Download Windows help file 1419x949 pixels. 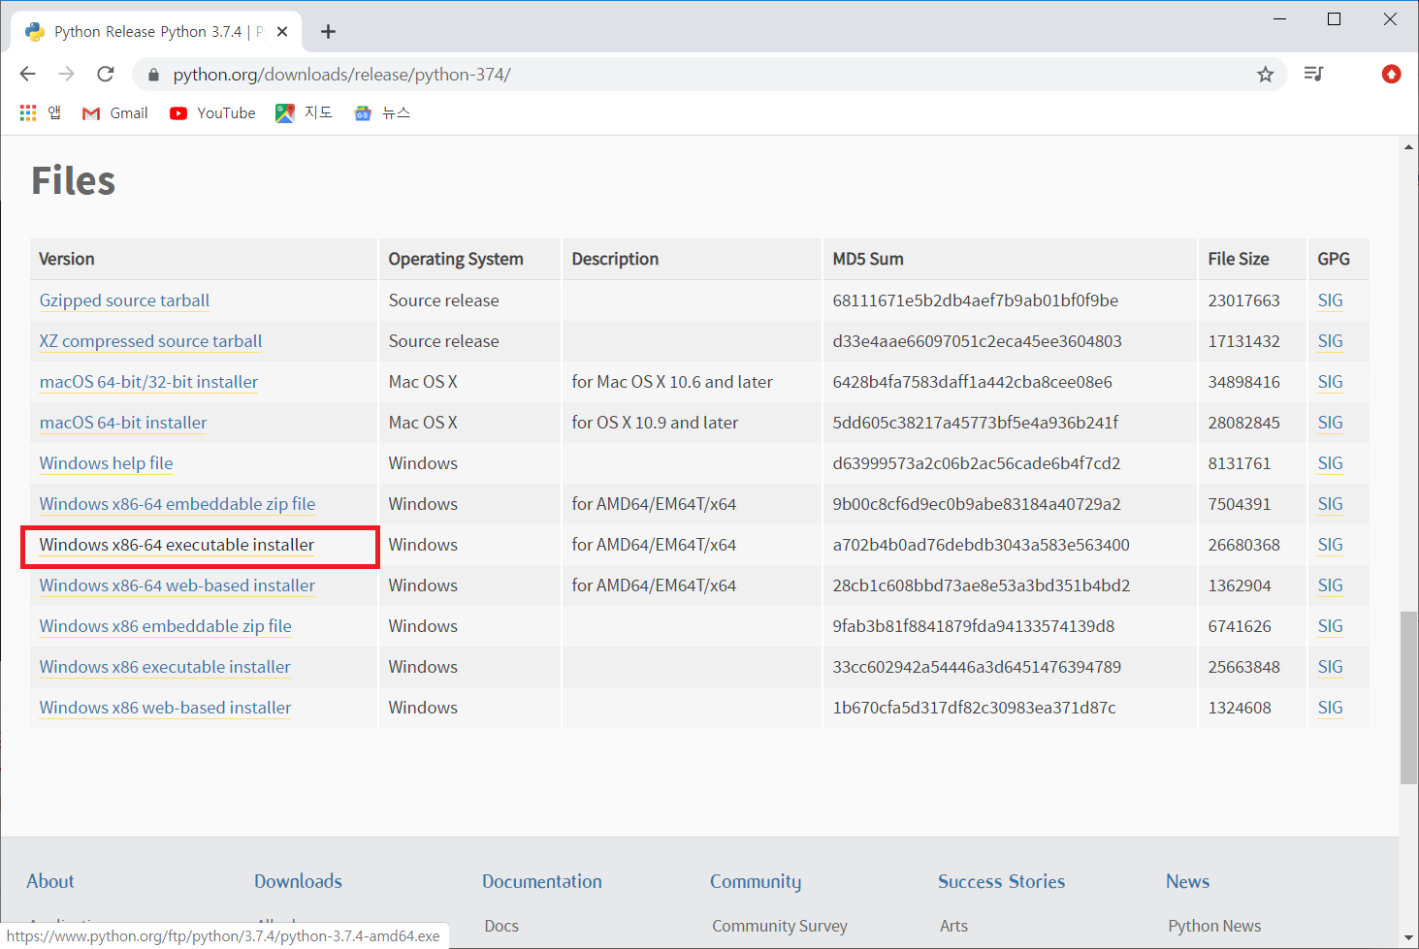point(106,463)
